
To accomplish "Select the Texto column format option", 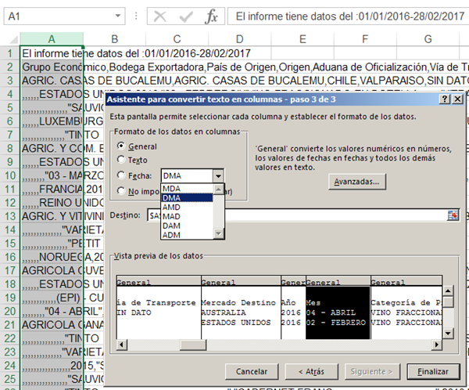I will click(120, 160).
